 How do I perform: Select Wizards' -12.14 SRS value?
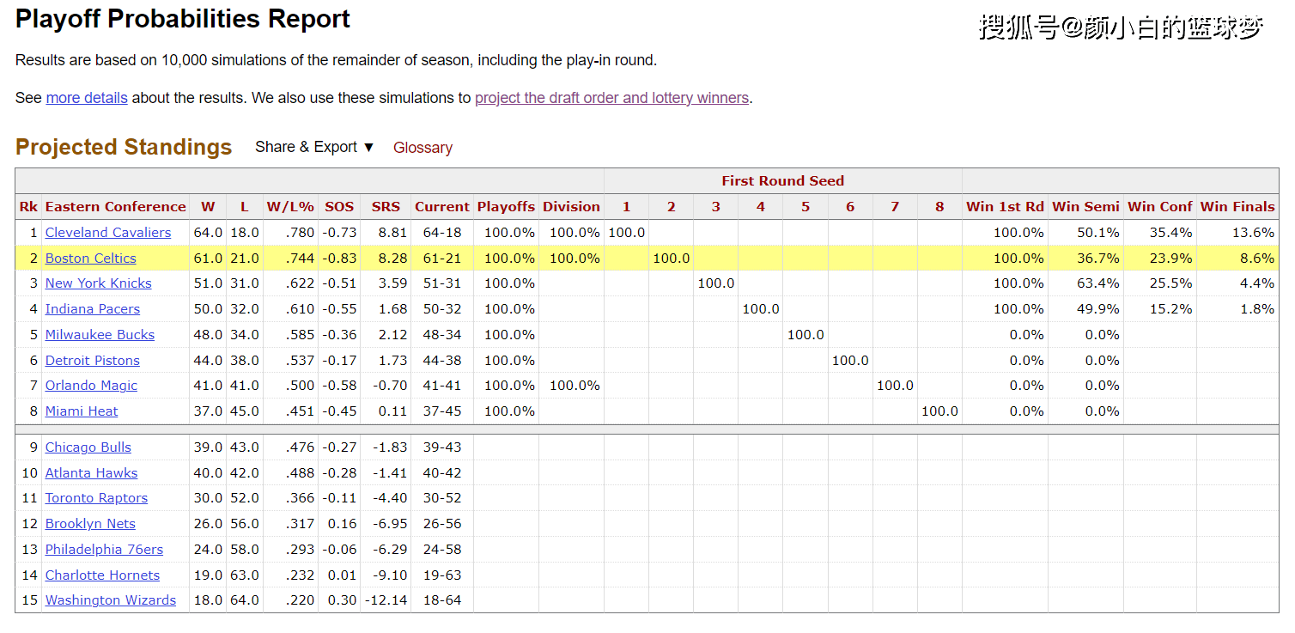(386, 600)
